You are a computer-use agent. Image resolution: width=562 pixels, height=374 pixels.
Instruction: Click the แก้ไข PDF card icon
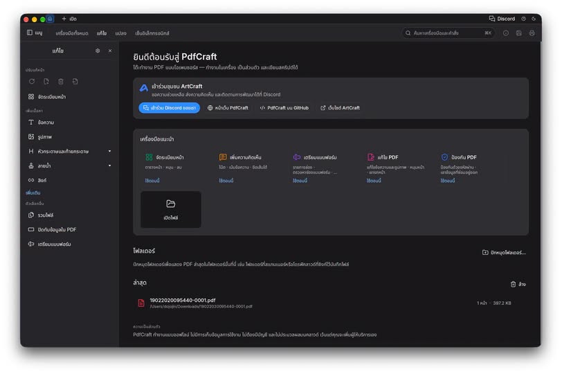point(370,157)
